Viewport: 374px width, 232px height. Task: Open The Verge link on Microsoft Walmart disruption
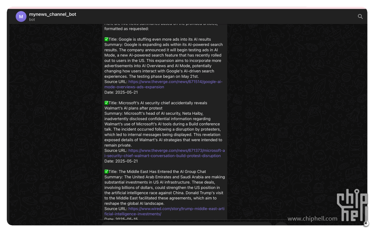(x=165, y=153)
